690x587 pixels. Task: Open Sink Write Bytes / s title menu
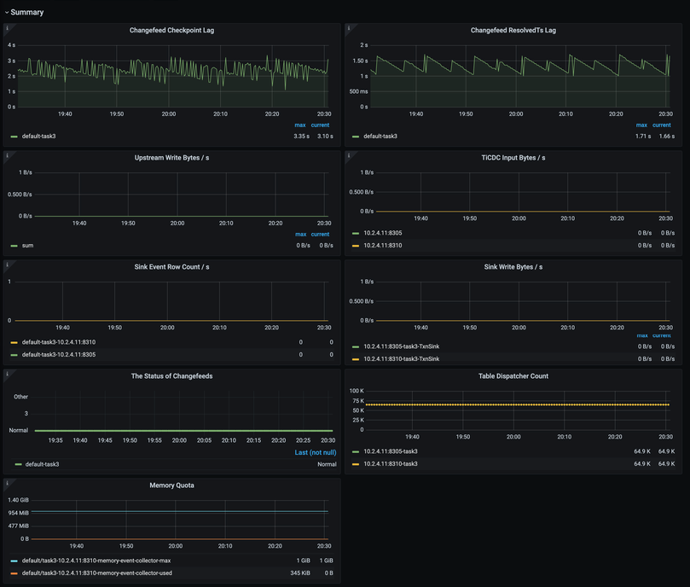tap(513, 267)
